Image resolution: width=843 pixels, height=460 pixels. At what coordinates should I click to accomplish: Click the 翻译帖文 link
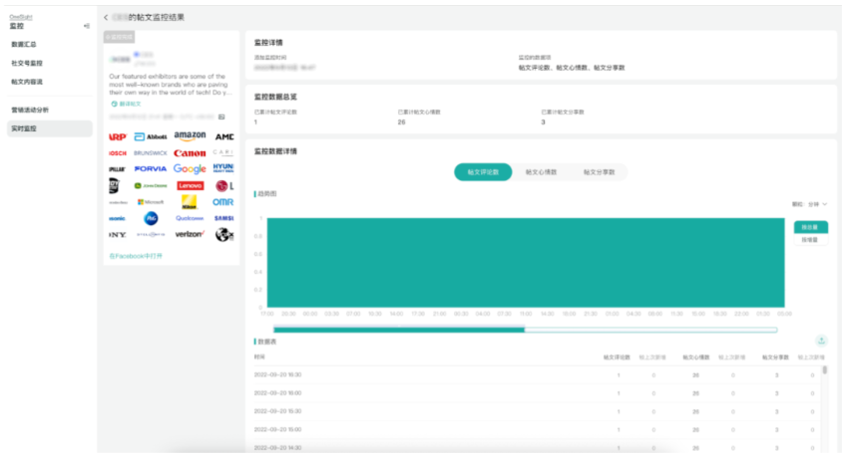click(130, 104)
